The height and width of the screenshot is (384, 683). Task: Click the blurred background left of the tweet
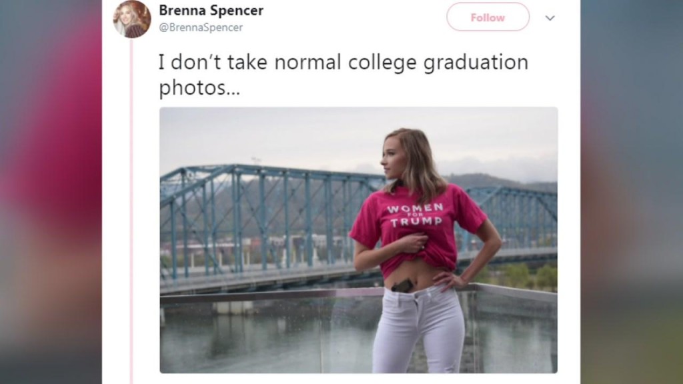click(51, 192)
